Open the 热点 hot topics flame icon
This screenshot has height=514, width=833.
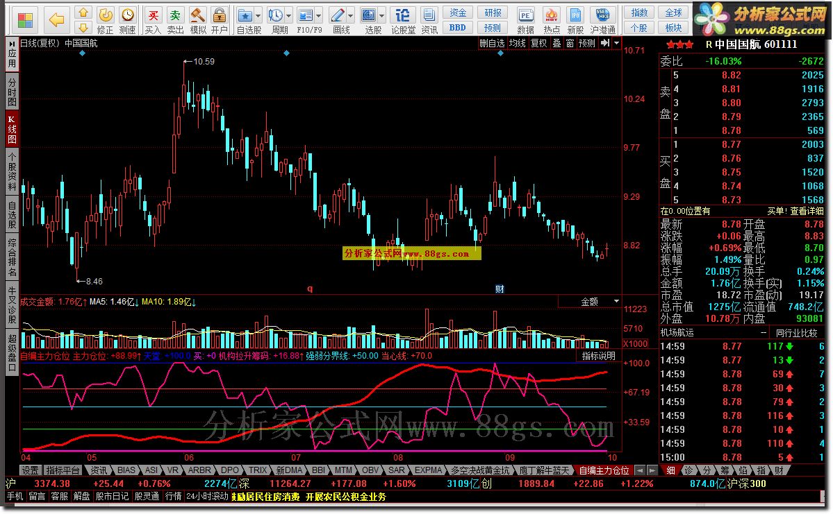(x=552, y=20)
